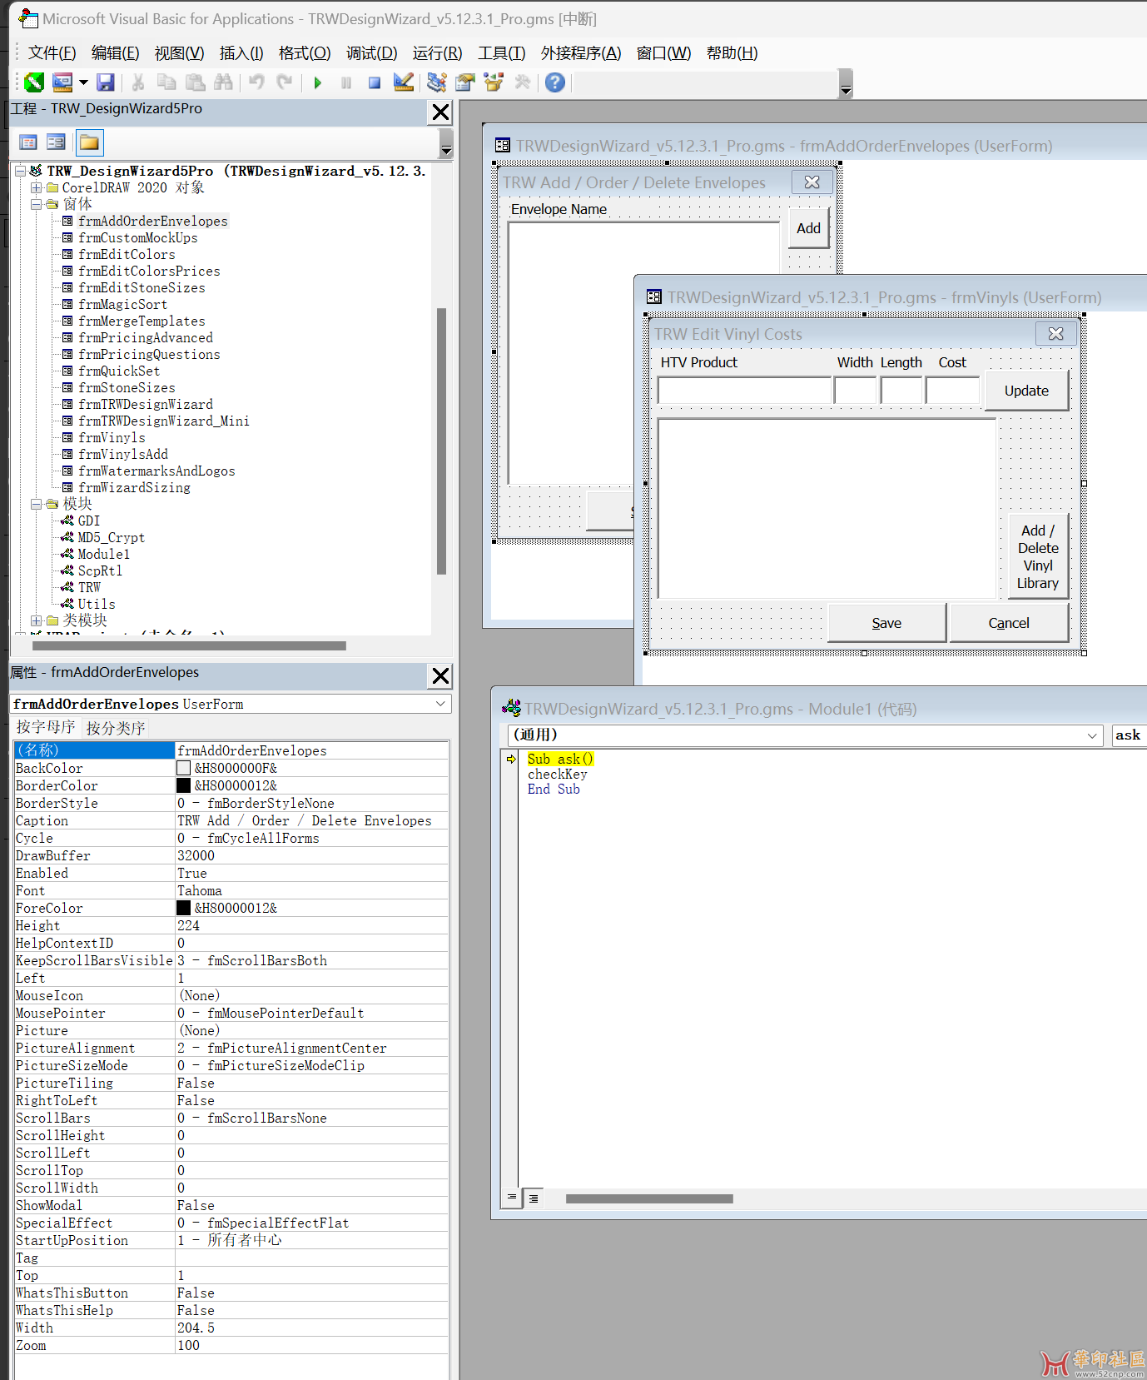Open Find with the binoculars icon

pyautogui.click(x=223, y=82)
